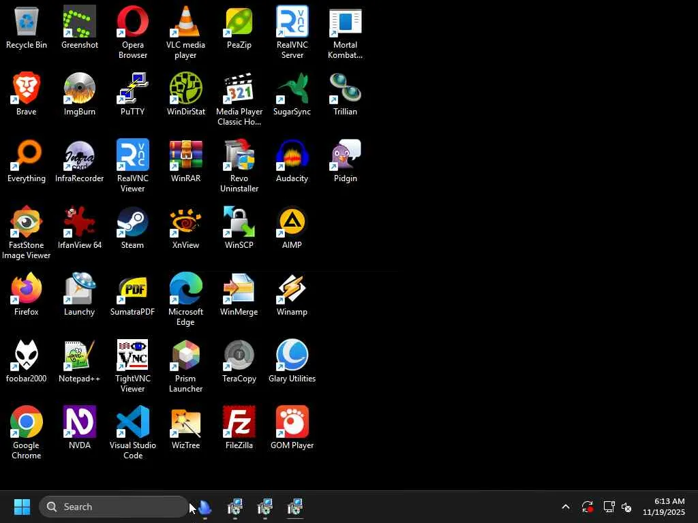
Task: Select the Revo Uninstaller shortcut
Action: point(239,166)
